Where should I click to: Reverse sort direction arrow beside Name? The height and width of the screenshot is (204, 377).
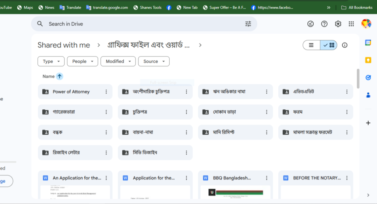60,76
